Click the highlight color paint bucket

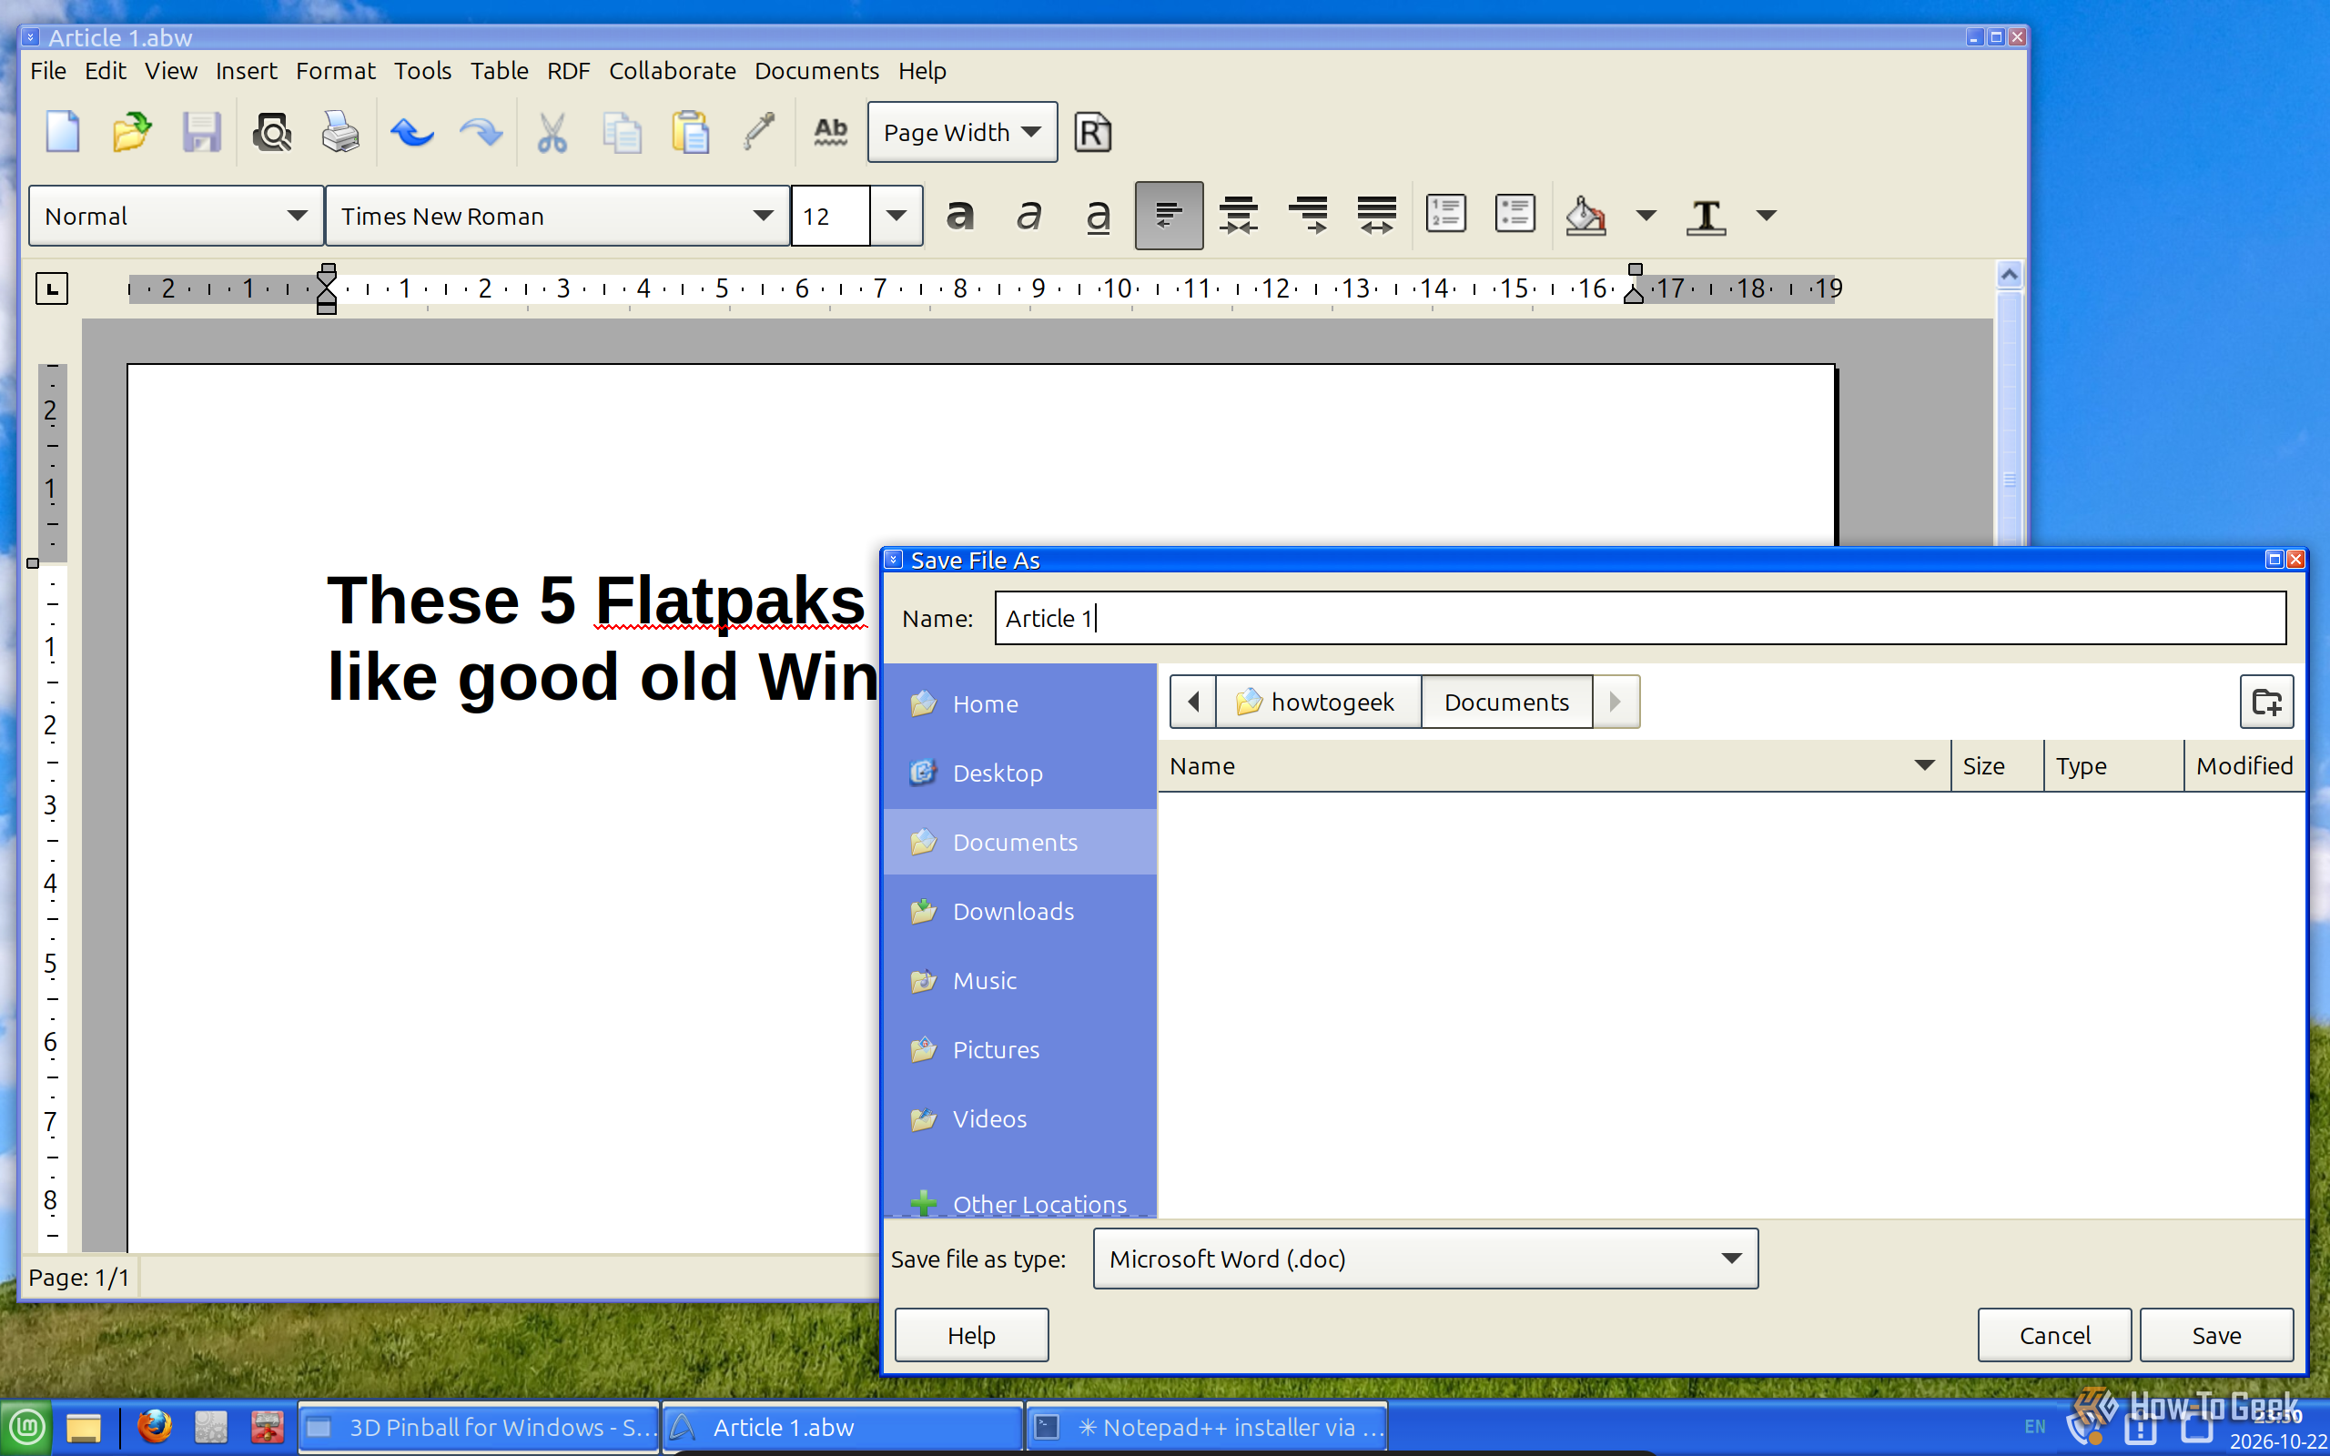tap(1585, 215)
